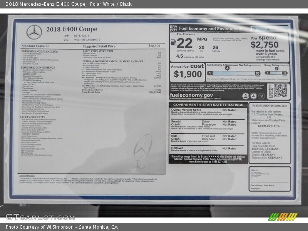Screen dimensions: 308x231
Task: Open the fueleconomy.gov link
Action: point(191,95)
